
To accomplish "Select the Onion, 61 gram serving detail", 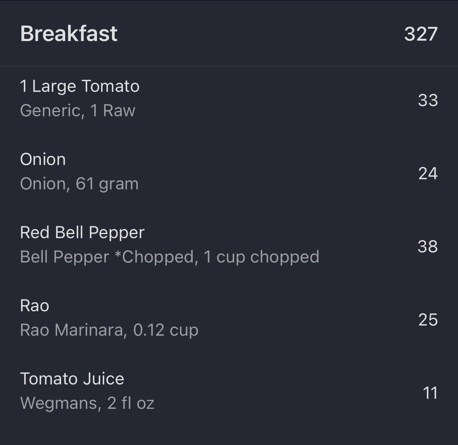I will pyautogui.click(x=79, y=184).
